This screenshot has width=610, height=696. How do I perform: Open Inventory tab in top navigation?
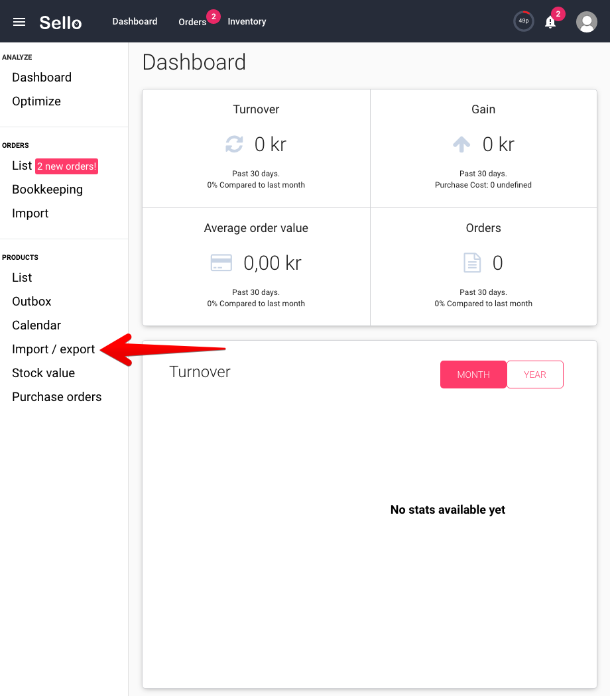(x=247, y=21)
